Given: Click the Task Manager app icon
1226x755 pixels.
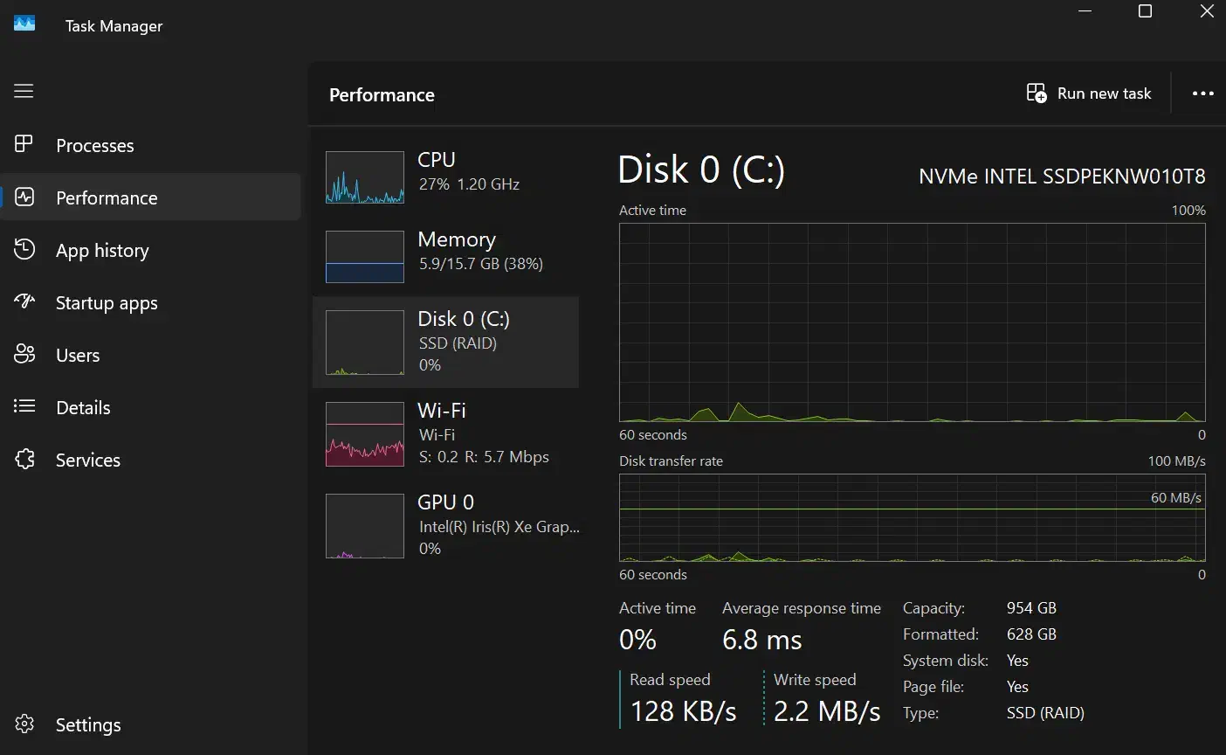Looking at the screenshot, I should click(x=24, y=24).
